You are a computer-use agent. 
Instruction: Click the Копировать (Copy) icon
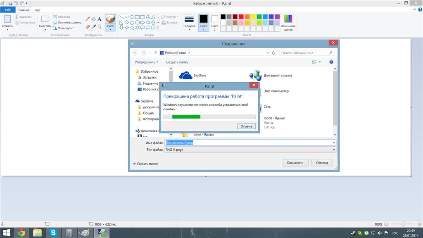click(17, 22)
